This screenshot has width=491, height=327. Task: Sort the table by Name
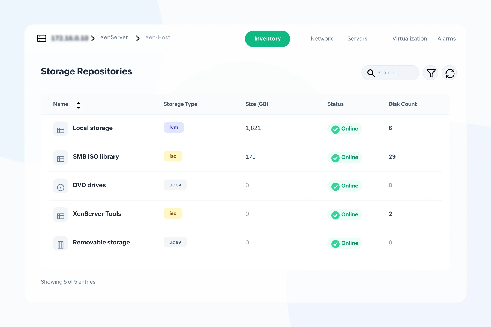[79, 105]
